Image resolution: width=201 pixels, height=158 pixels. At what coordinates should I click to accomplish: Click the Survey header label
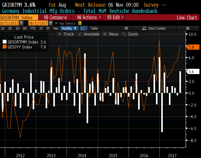(x=151, y=5)
